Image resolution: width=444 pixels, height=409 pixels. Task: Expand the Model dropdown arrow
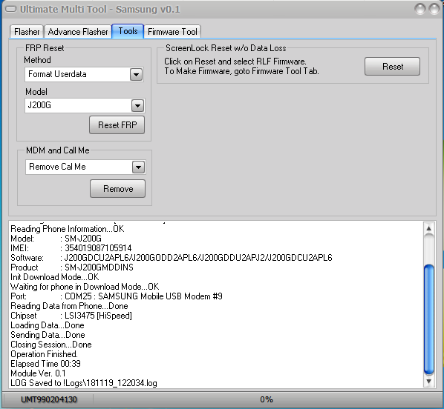click(137, 106)
